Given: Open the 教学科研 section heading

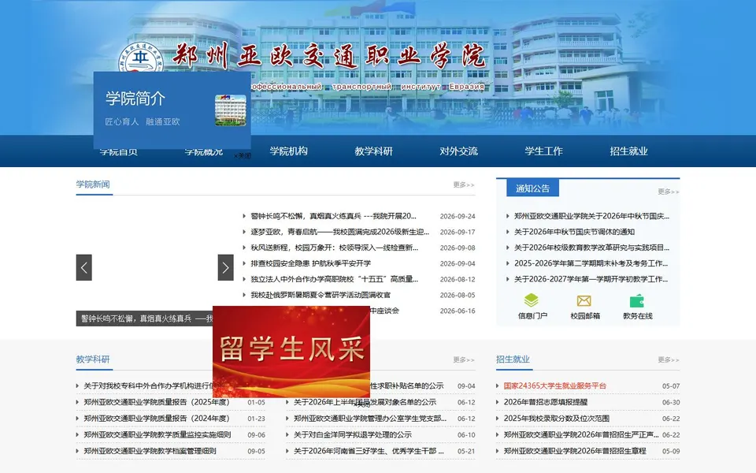Looking at the screenshot, I should coord(93,359).
